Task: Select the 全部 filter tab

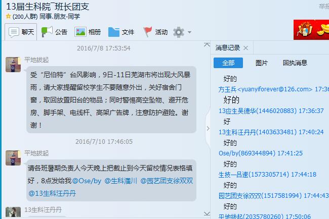Action: tap(228, 63)
